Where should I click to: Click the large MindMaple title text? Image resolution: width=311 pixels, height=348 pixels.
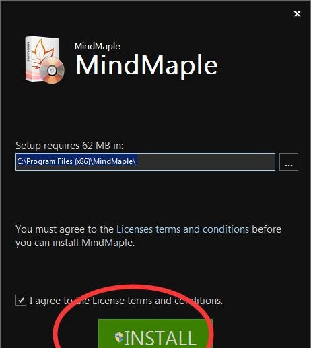pos(147,65)
